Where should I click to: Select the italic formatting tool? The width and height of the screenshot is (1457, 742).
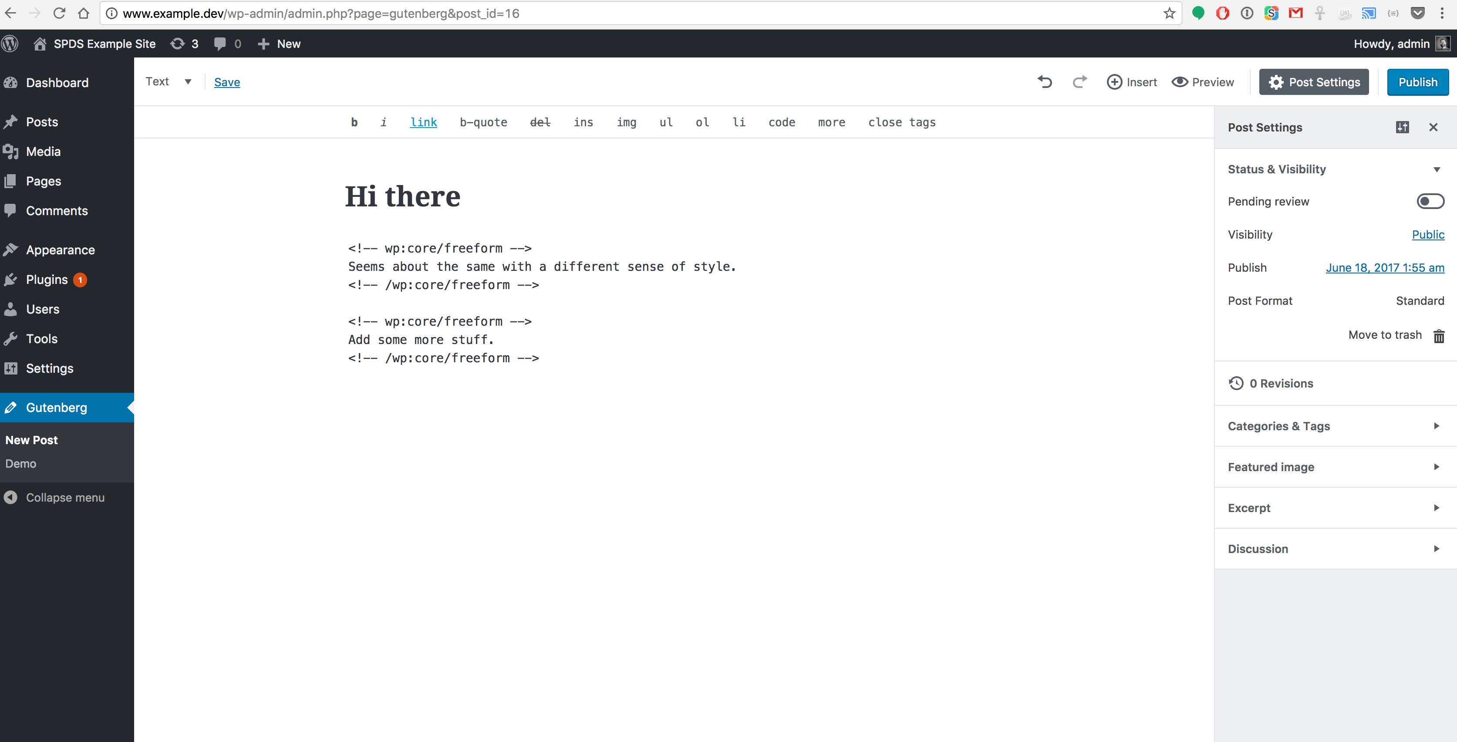coord(384,122)
